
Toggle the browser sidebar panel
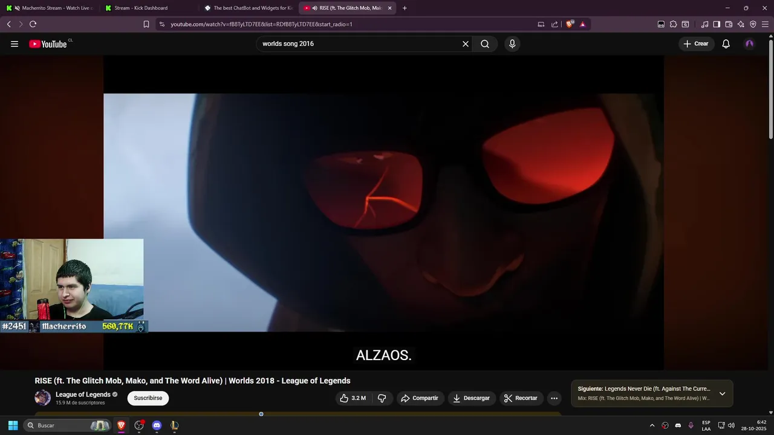coord(717,24)
